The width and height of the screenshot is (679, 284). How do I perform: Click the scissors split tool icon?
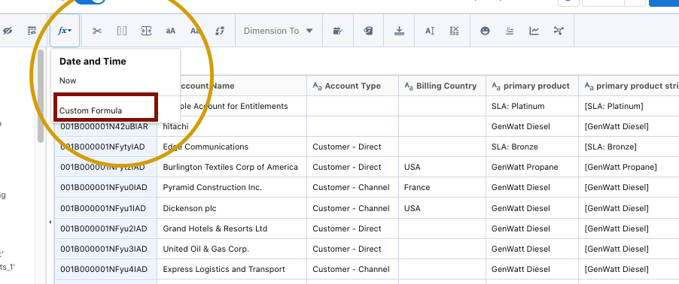97,31
